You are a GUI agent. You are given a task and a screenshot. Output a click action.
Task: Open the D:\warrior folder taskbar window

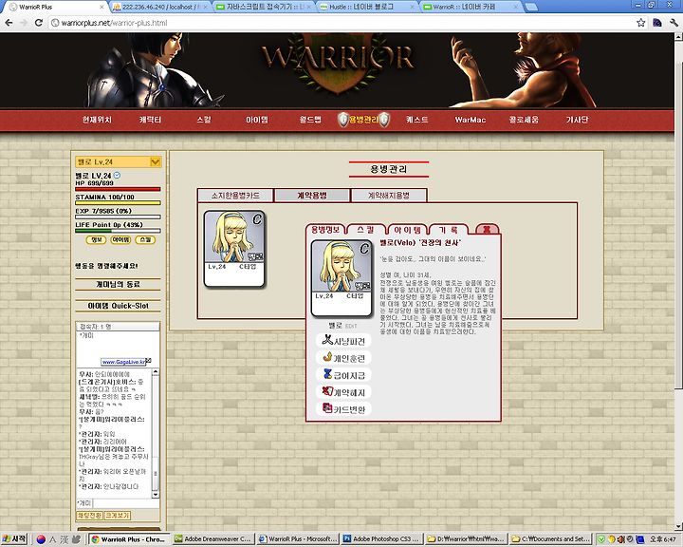pos(467,539)
